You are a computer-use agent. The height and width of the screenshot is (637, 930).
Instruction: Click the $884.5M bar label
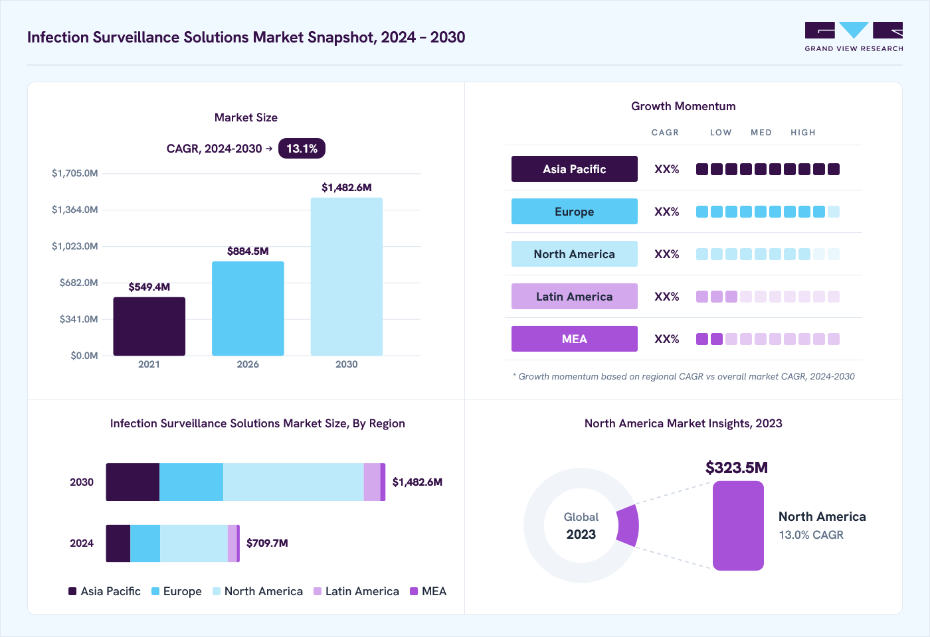tap(248, 251)
